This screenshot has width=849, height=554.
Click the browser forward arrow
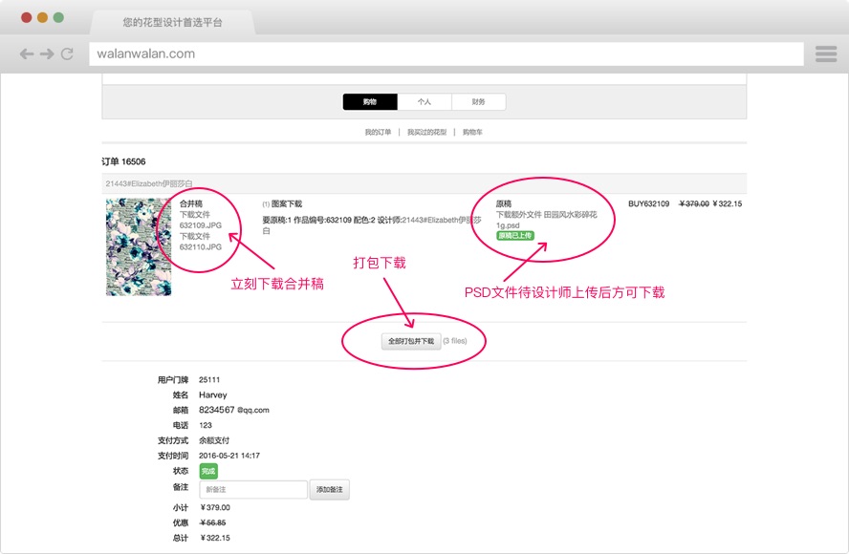pos(47,54)
